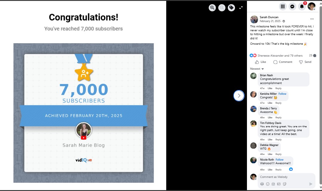
Task: Attach a photo to the comment
Action: pos(273,184)
